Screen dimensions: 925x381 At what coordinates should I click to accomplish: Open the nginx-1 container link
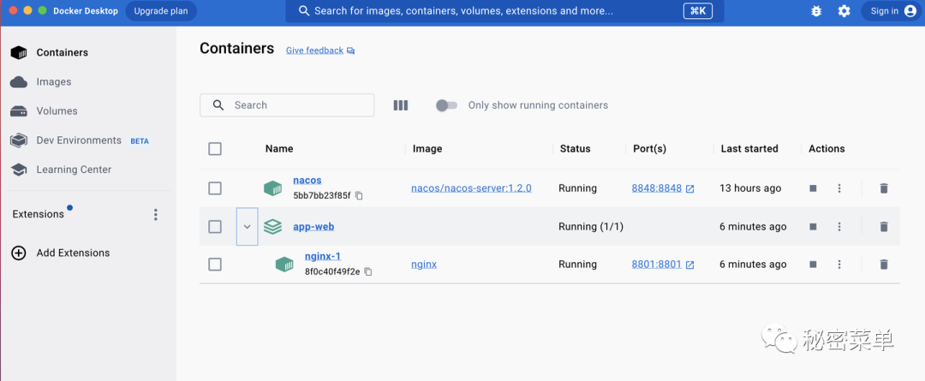[323, 257]
